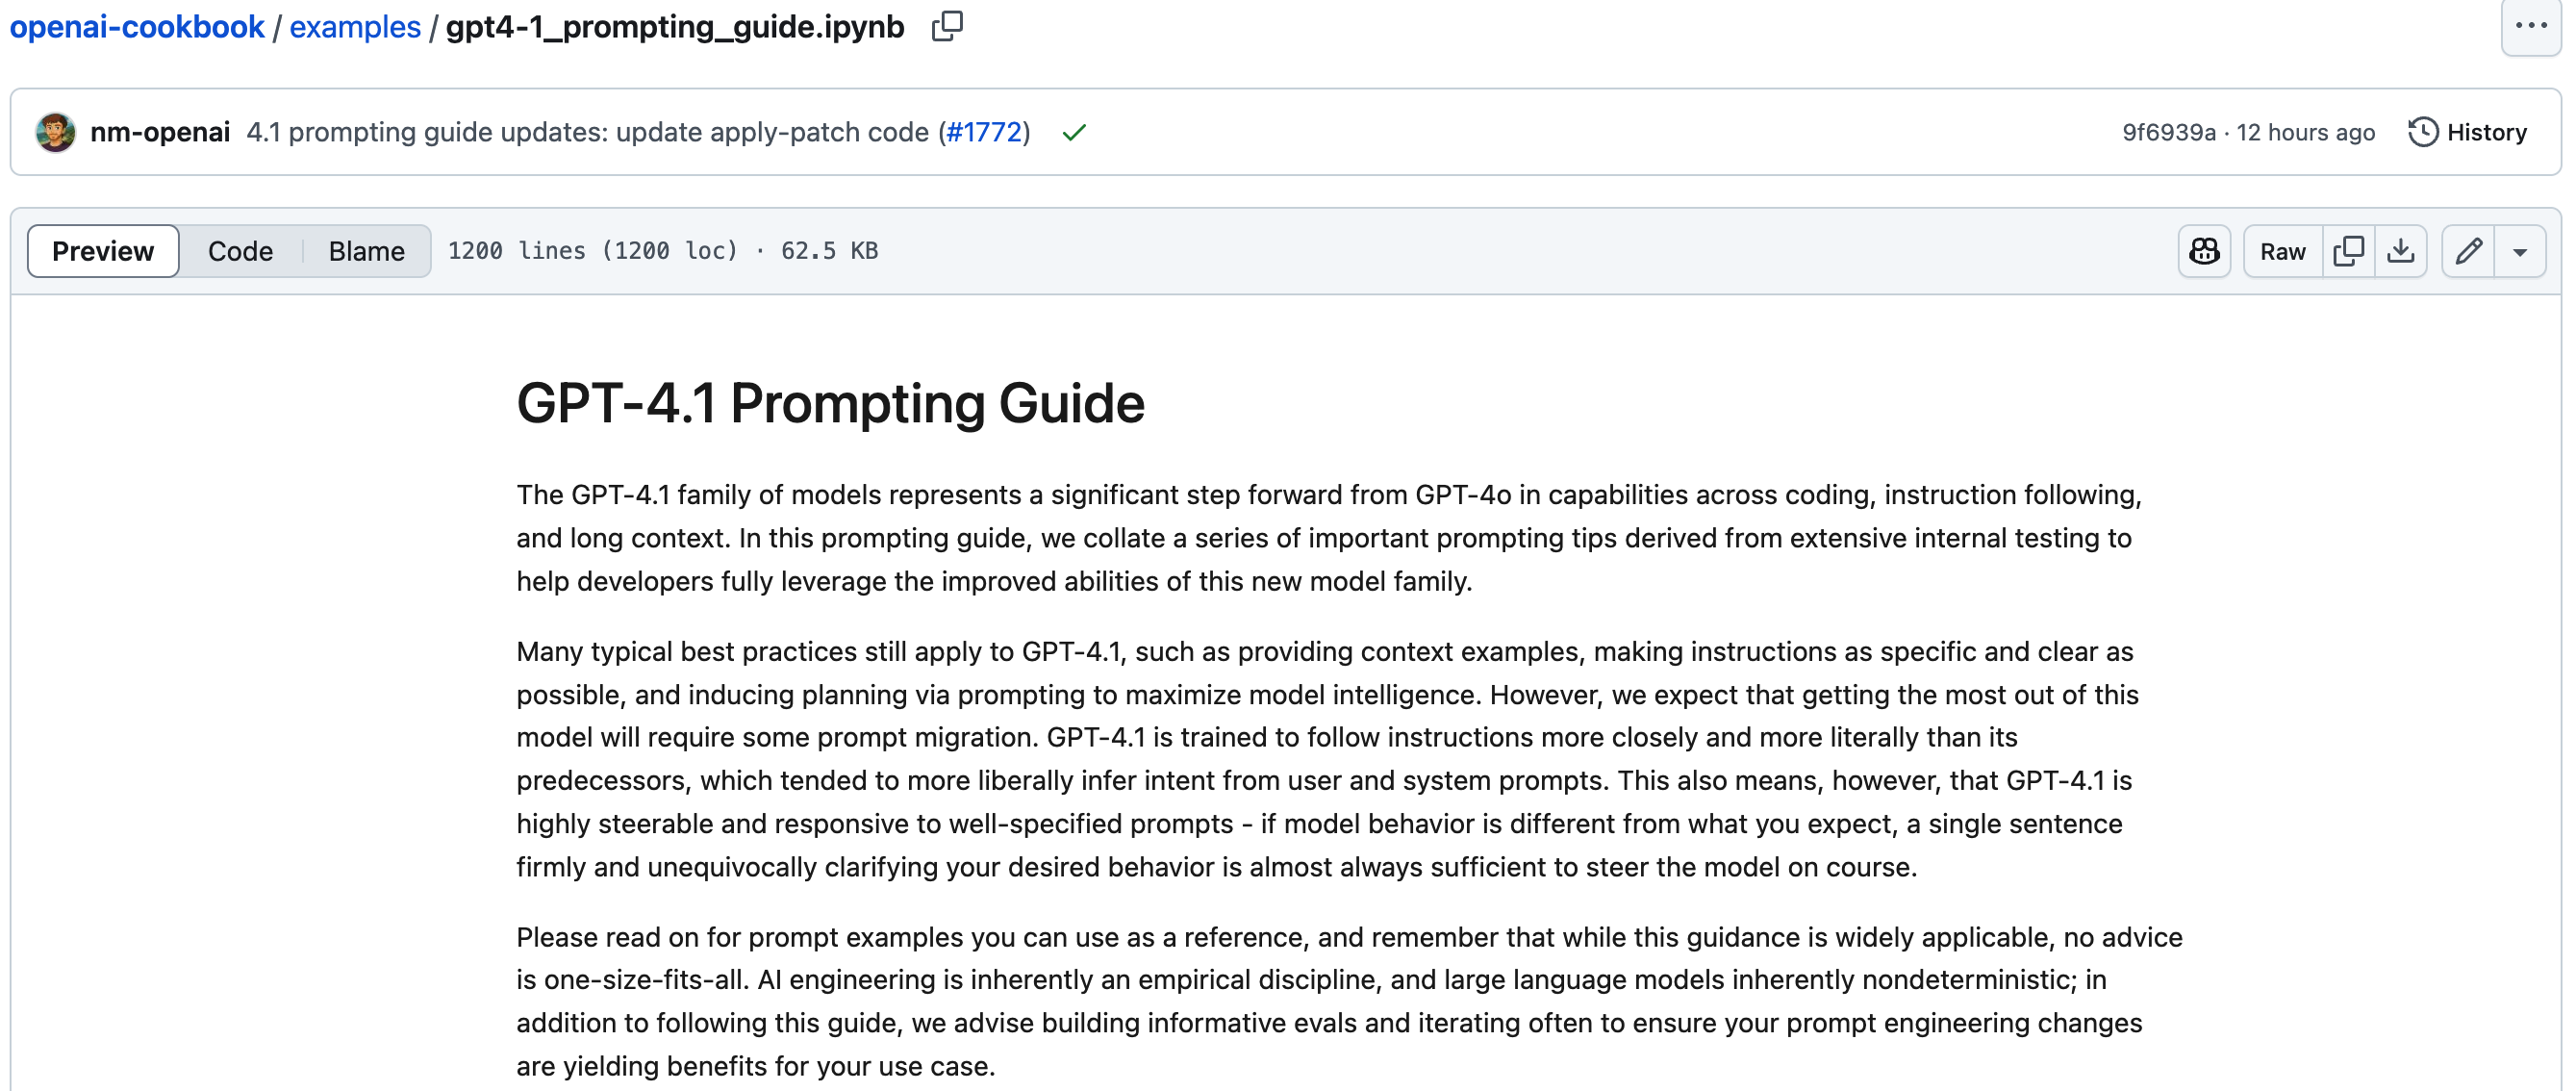Navigate to the openai-cookbook repository
Viewport: 2576px width, 1091px height.
[136, 26]
